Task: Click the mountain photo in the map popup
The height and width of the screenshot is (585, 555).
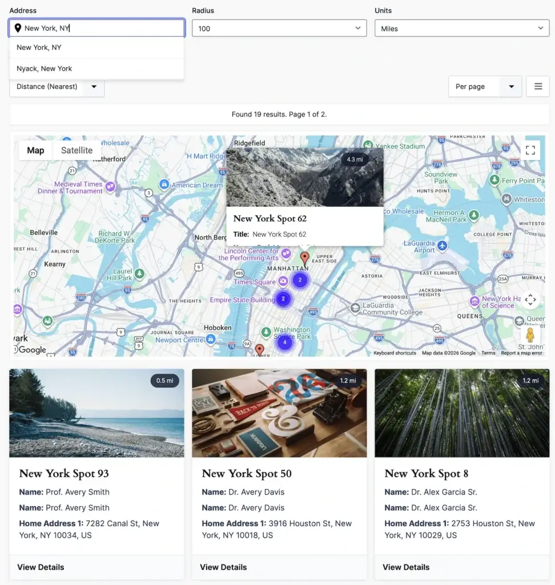Action: pyautogui.click(x=305, y=177)
